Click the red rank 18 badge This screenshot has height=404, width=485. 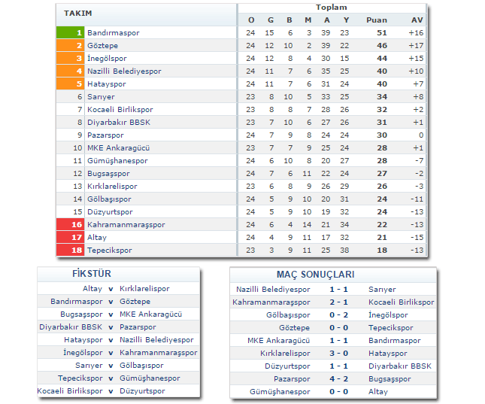coord(70,251)
